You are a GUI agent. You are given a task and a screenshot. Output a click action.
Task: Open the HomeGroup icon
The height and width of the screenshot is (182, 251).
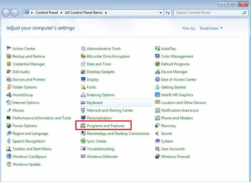(9, 95)
